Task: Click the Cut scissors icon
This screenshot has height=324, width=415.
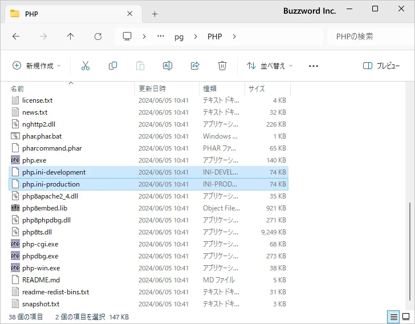Action: (86, 66)
